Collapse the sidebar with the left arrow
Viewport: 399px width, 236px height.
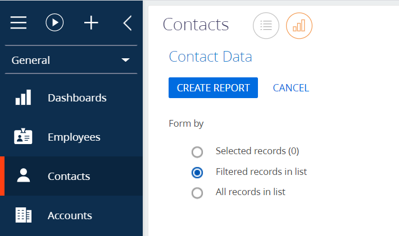(x=128, y=23)
